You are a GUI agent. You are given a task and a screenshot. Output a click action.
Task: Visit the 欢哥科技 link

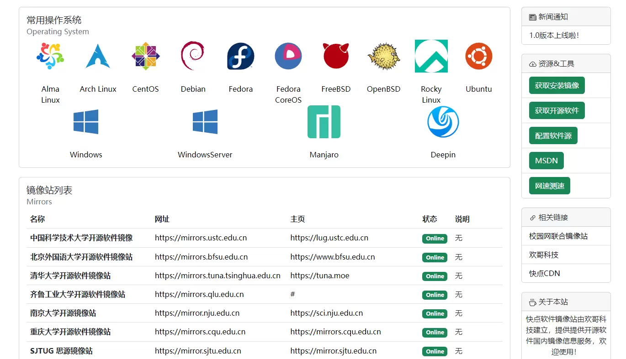544,255
